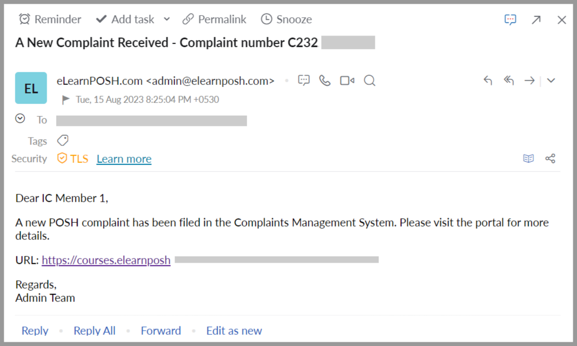Open more actions chevron near forward arrow

point(551,81)
